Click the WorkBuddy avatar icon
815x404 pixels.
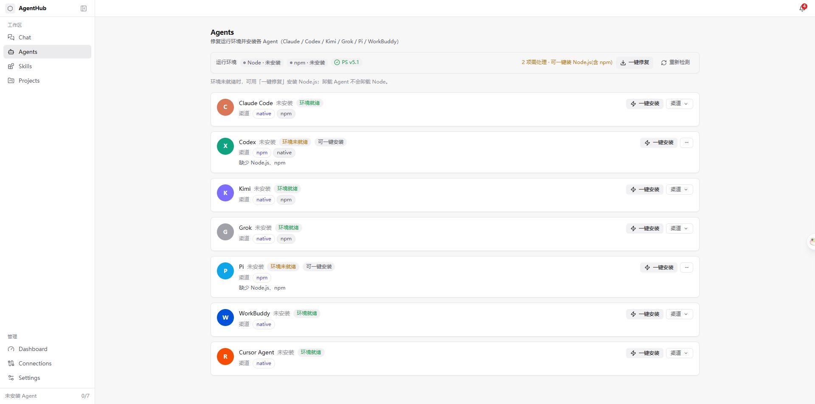tap(225, 318)
